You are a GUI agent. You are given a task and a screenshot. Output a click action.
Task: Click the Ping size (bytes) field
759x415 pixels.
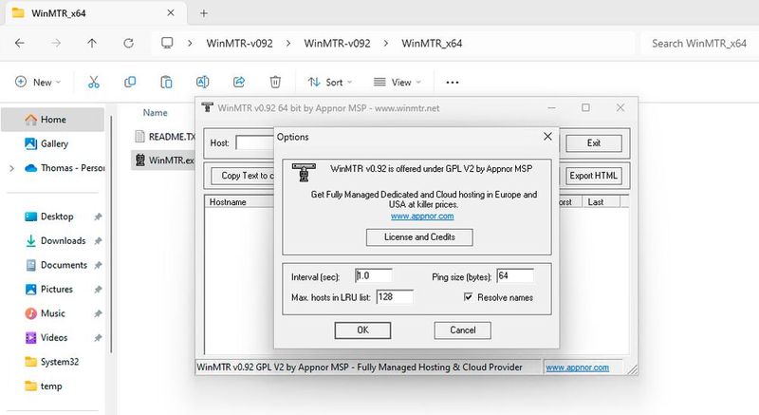click(515, 275)
